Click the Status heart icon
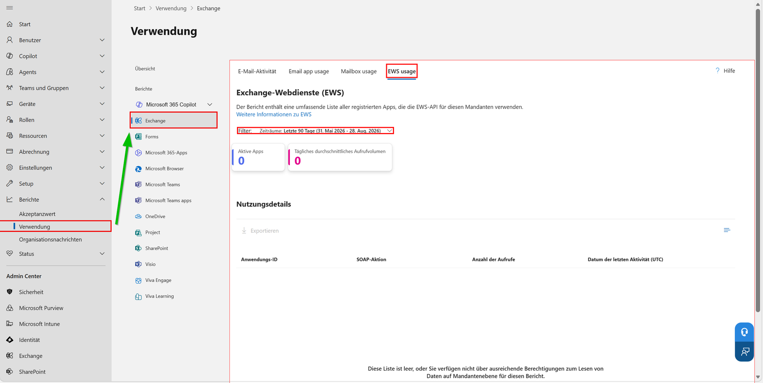763x383 pixels. click(10, 254)
